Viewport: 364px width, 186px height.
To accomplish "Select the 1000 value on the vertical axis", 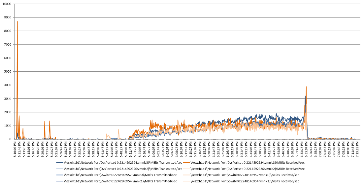I will pyautogui.click(x=8, y=126).
